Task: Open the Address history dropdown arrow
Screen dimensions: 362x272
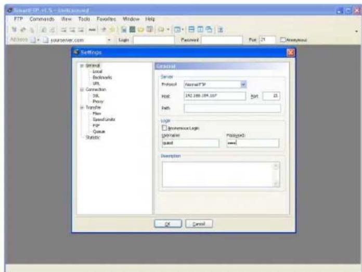Action: coord(109,40)
